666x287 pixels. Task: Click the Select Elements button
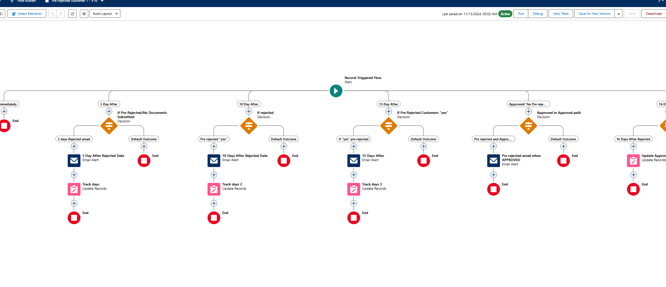[x=27, y=14]
